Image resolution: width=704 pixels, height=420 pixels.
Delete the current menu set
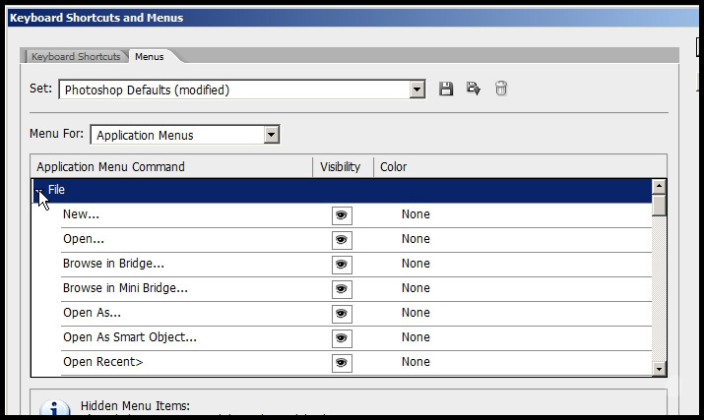coord(501,90)
